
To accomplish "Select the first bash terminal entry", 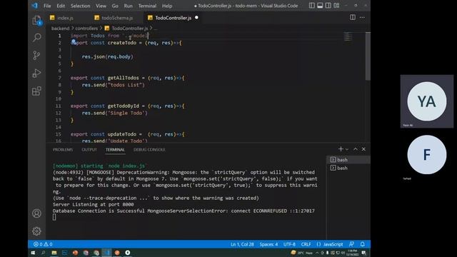I will coord(348,160).
